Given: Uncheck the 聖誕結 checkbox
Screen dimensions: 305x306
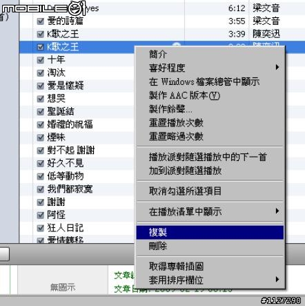Looking at the screenshot, I should 40,112.
